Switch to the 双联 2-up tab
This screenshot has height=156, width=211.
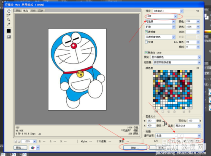[x=33, y=11]
